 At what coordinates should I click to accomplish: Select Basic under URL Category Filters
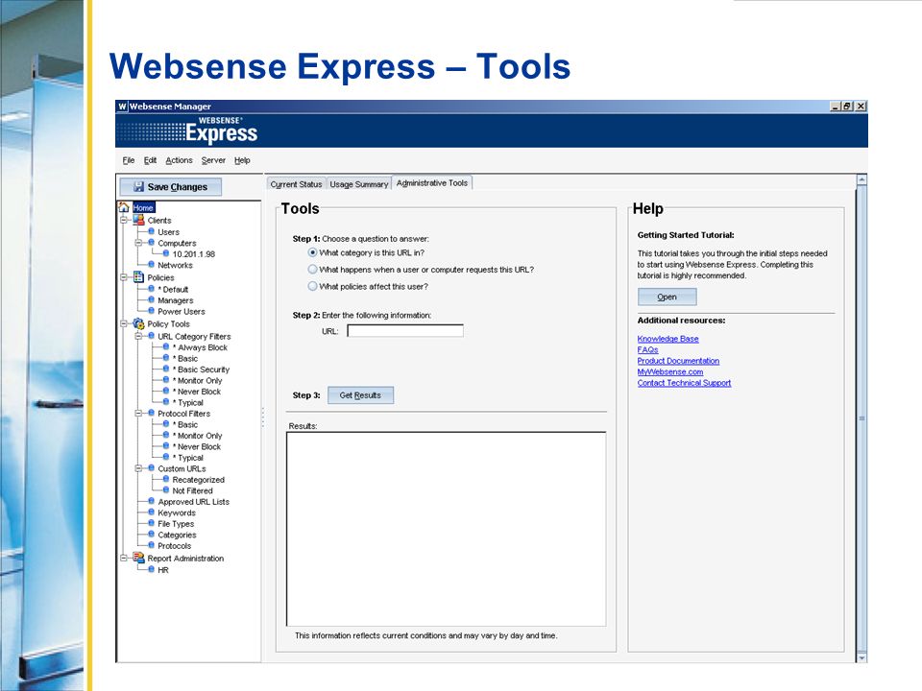185,358
